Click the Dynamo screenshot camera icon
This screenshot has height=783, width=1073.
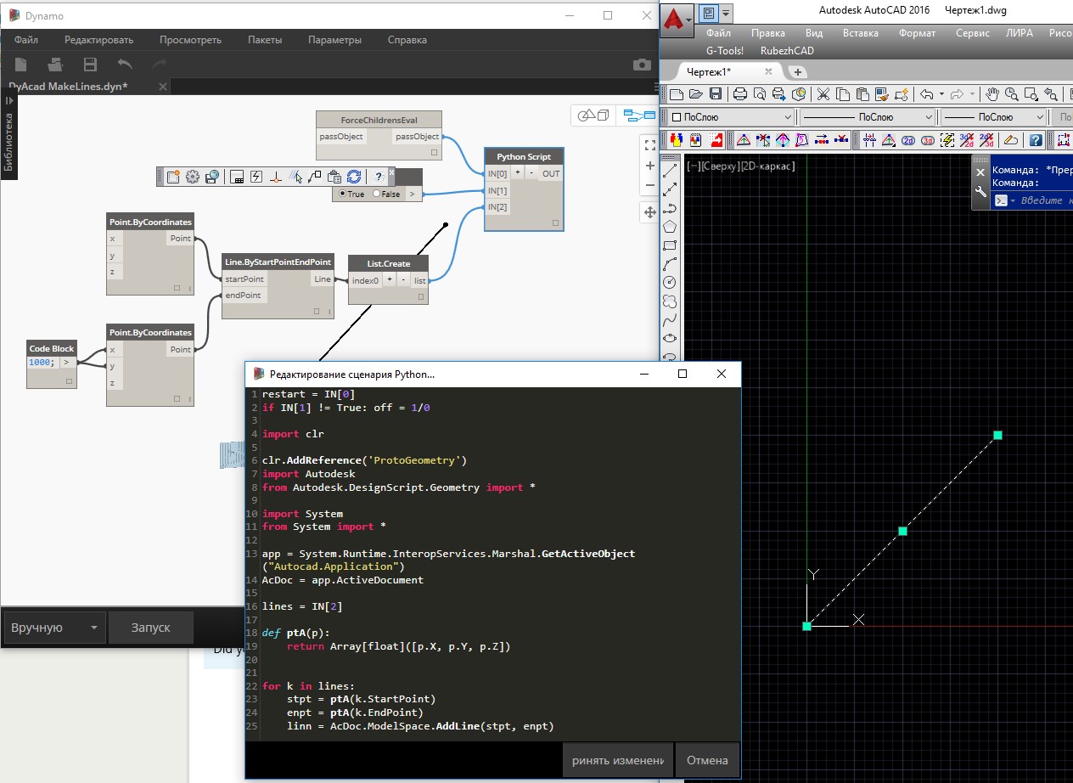pyautogui.click(x=642, y=65)
